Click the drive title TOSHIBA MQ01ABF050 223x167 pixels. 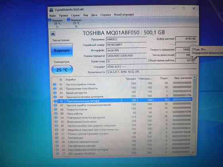(x=124, y=33)
